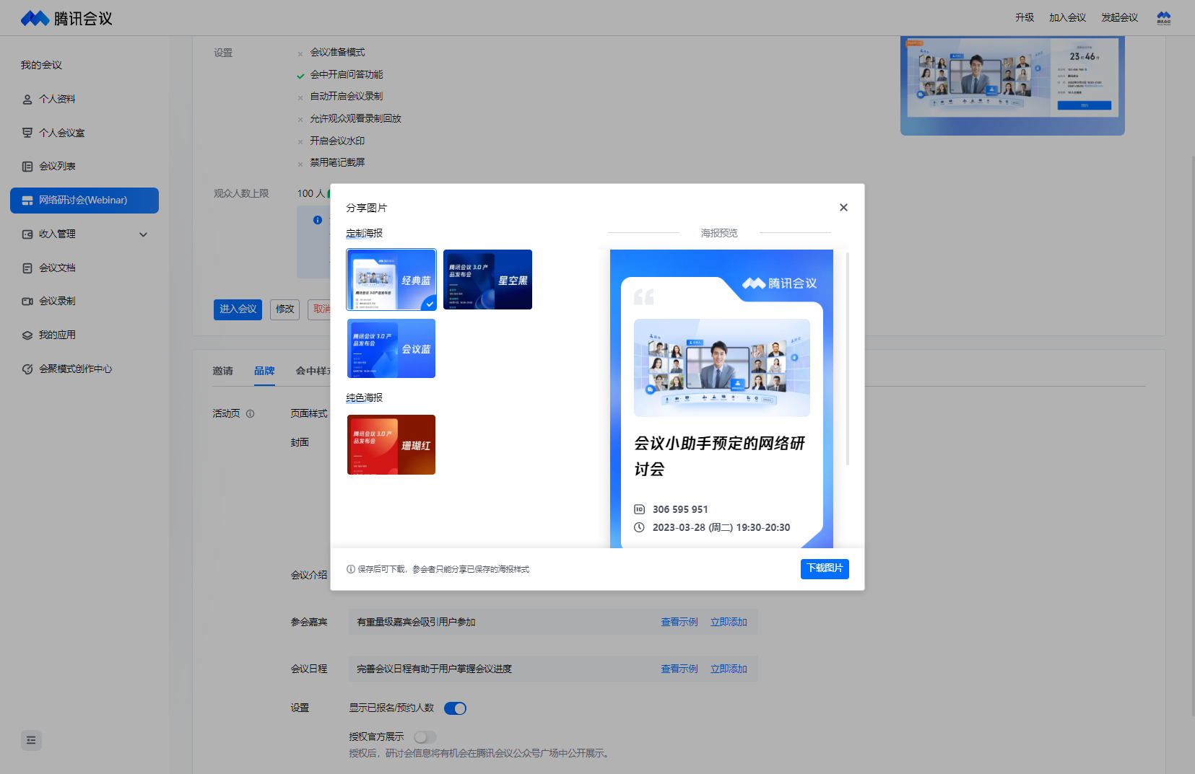Viewport: 1195px width, 774px height.
Task: Click the Tencent Meeting logo
Action: tap(66, 18)
